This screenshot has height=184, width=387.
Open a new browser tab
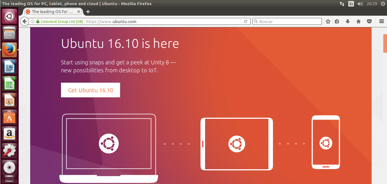point(88,12)
